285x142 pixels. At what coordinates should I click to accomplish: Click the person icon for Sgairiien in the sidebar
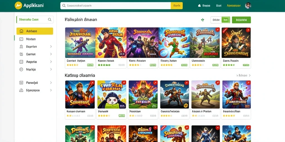pos(21,47)
